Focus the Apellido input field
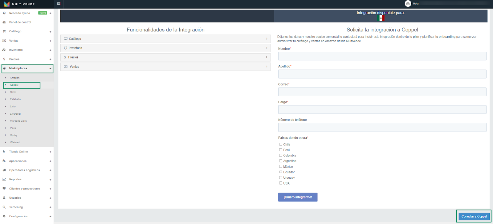493x224 pixels. 382,74
